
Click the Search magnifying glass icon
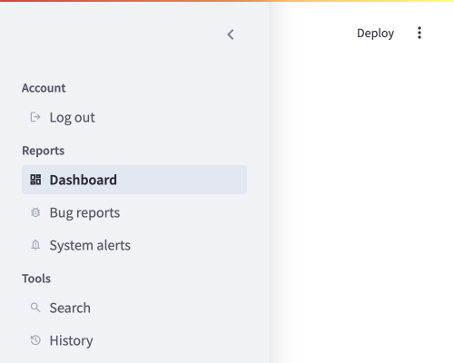click(x=35, y=308)
